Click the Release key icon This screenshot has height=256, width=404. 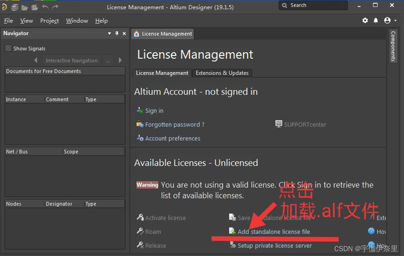click(x=140, y=245)
